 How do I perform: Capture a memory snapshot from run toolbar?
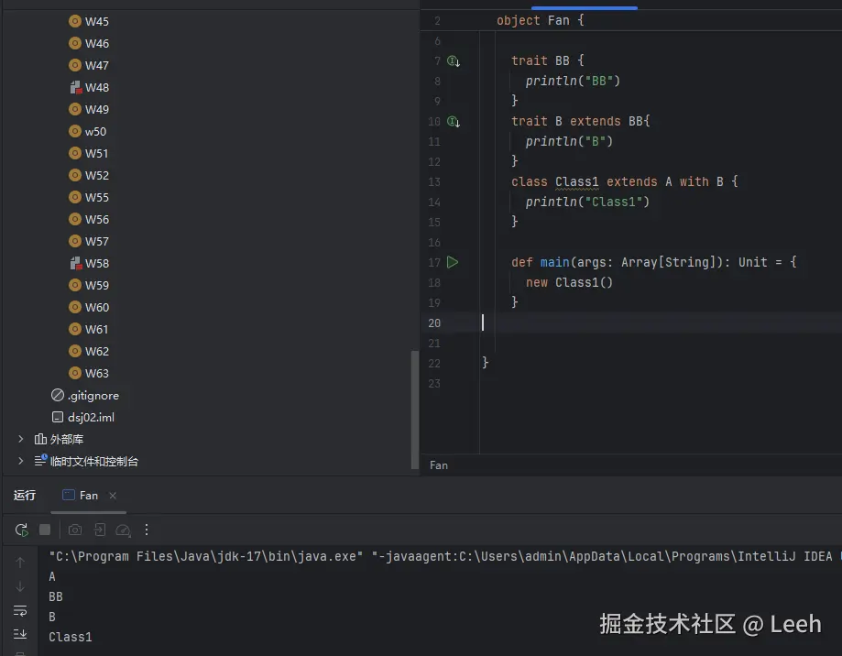tap(75, 530)
